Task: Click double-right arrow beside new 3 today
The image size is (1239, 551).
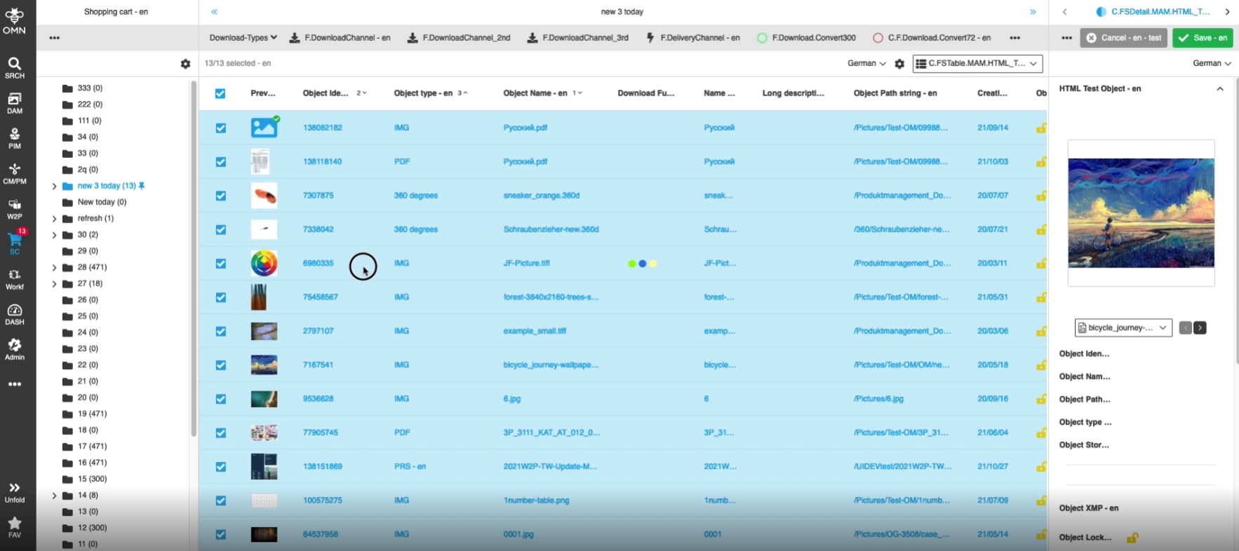Action: [x=1033, y=12]
